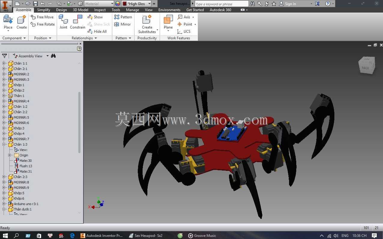Expand the Thân:1 tree node
Viewport: 383px width, 239px height.
point(4,96)
